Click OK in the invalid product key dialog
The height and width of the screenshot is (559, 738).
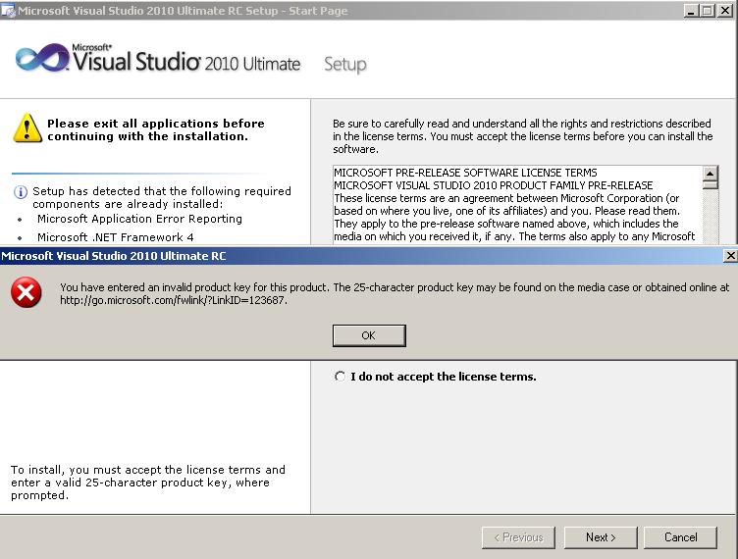click(369, 335)
